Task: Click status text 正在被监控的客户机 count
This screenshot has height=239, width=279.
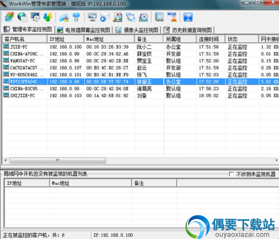Action: click(34, 235)
